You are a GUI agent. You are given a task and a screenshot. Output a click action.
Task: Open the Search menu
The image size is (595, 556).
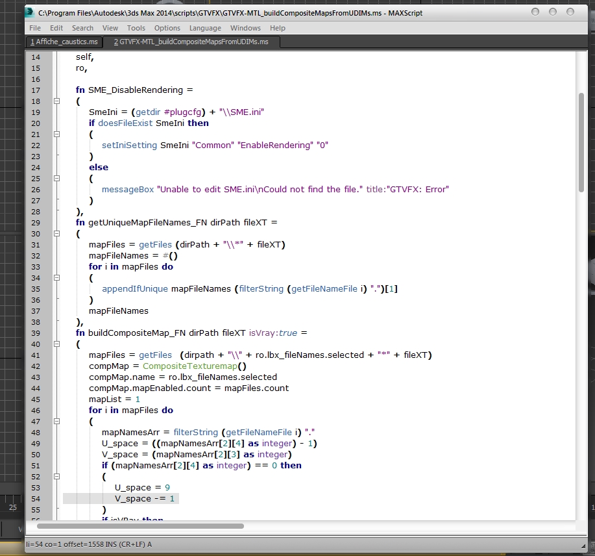(x=82, y=28)
